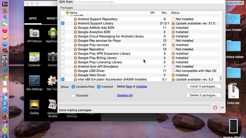Click the log window icon bottom right

[222, 107]
